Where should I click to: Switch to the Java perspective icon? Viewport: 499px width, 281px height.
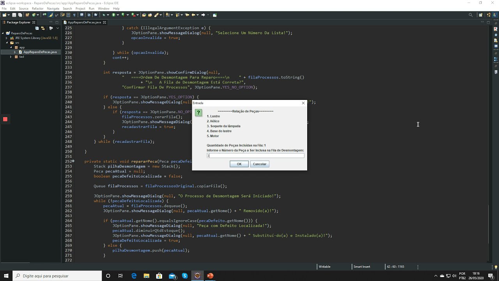495,15
